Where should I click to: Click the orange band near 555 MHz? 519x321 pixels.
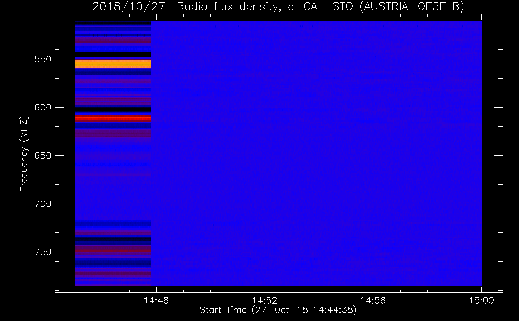click(113, 64)
